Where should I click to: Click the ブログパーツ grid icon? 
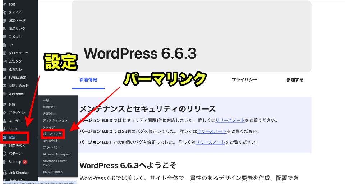[x=5, y=53]
